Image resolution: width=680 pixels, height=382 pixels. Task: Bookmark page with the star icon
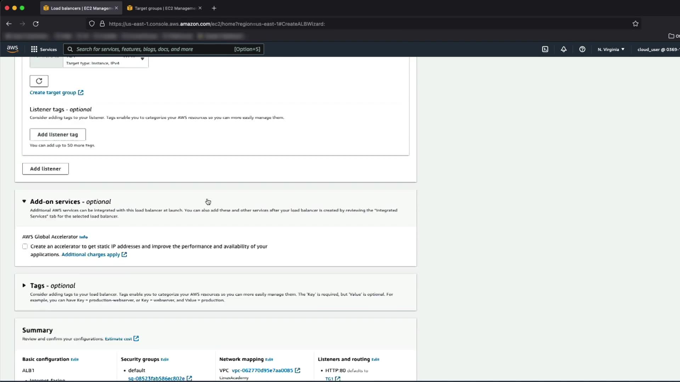(635, 24)
